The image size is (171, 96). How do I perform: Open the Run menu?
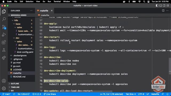pyautogui.click(x=49, y=2)
